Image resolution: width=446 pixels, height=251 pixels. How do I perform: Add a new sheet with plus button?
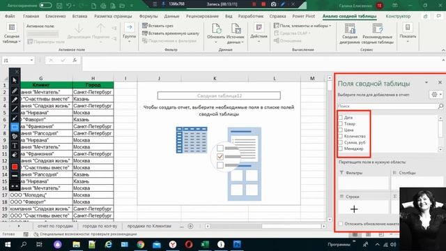[190, 226]
